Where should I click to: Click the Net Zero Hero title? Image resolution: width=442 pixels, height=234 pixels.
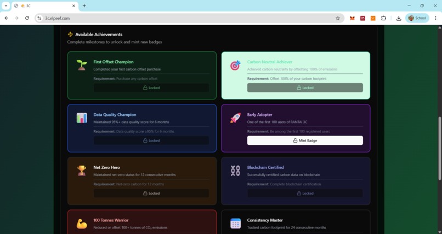[106, 167]
